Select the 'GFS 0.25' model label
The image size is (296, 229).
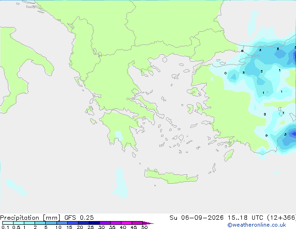pyautogui.click(x=79, y=218)
